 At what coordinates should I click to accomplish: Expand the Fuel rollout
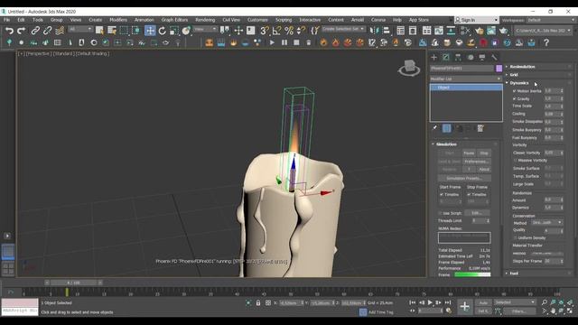[x=514, y=274]
